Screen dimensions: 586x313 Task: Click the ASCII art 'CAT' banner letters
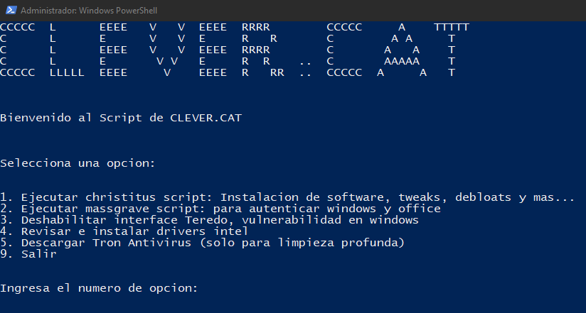tap(398, 50)
